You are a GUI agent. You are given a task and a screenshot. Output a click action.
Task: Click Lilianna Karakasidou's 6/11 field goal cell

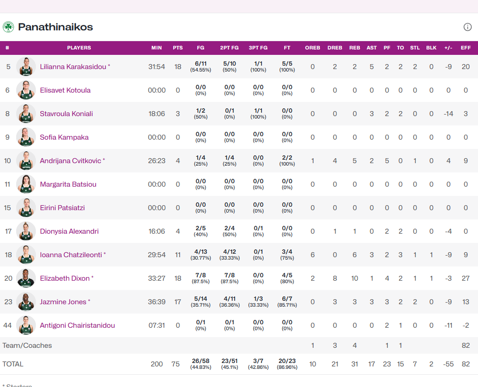point(201,66)
